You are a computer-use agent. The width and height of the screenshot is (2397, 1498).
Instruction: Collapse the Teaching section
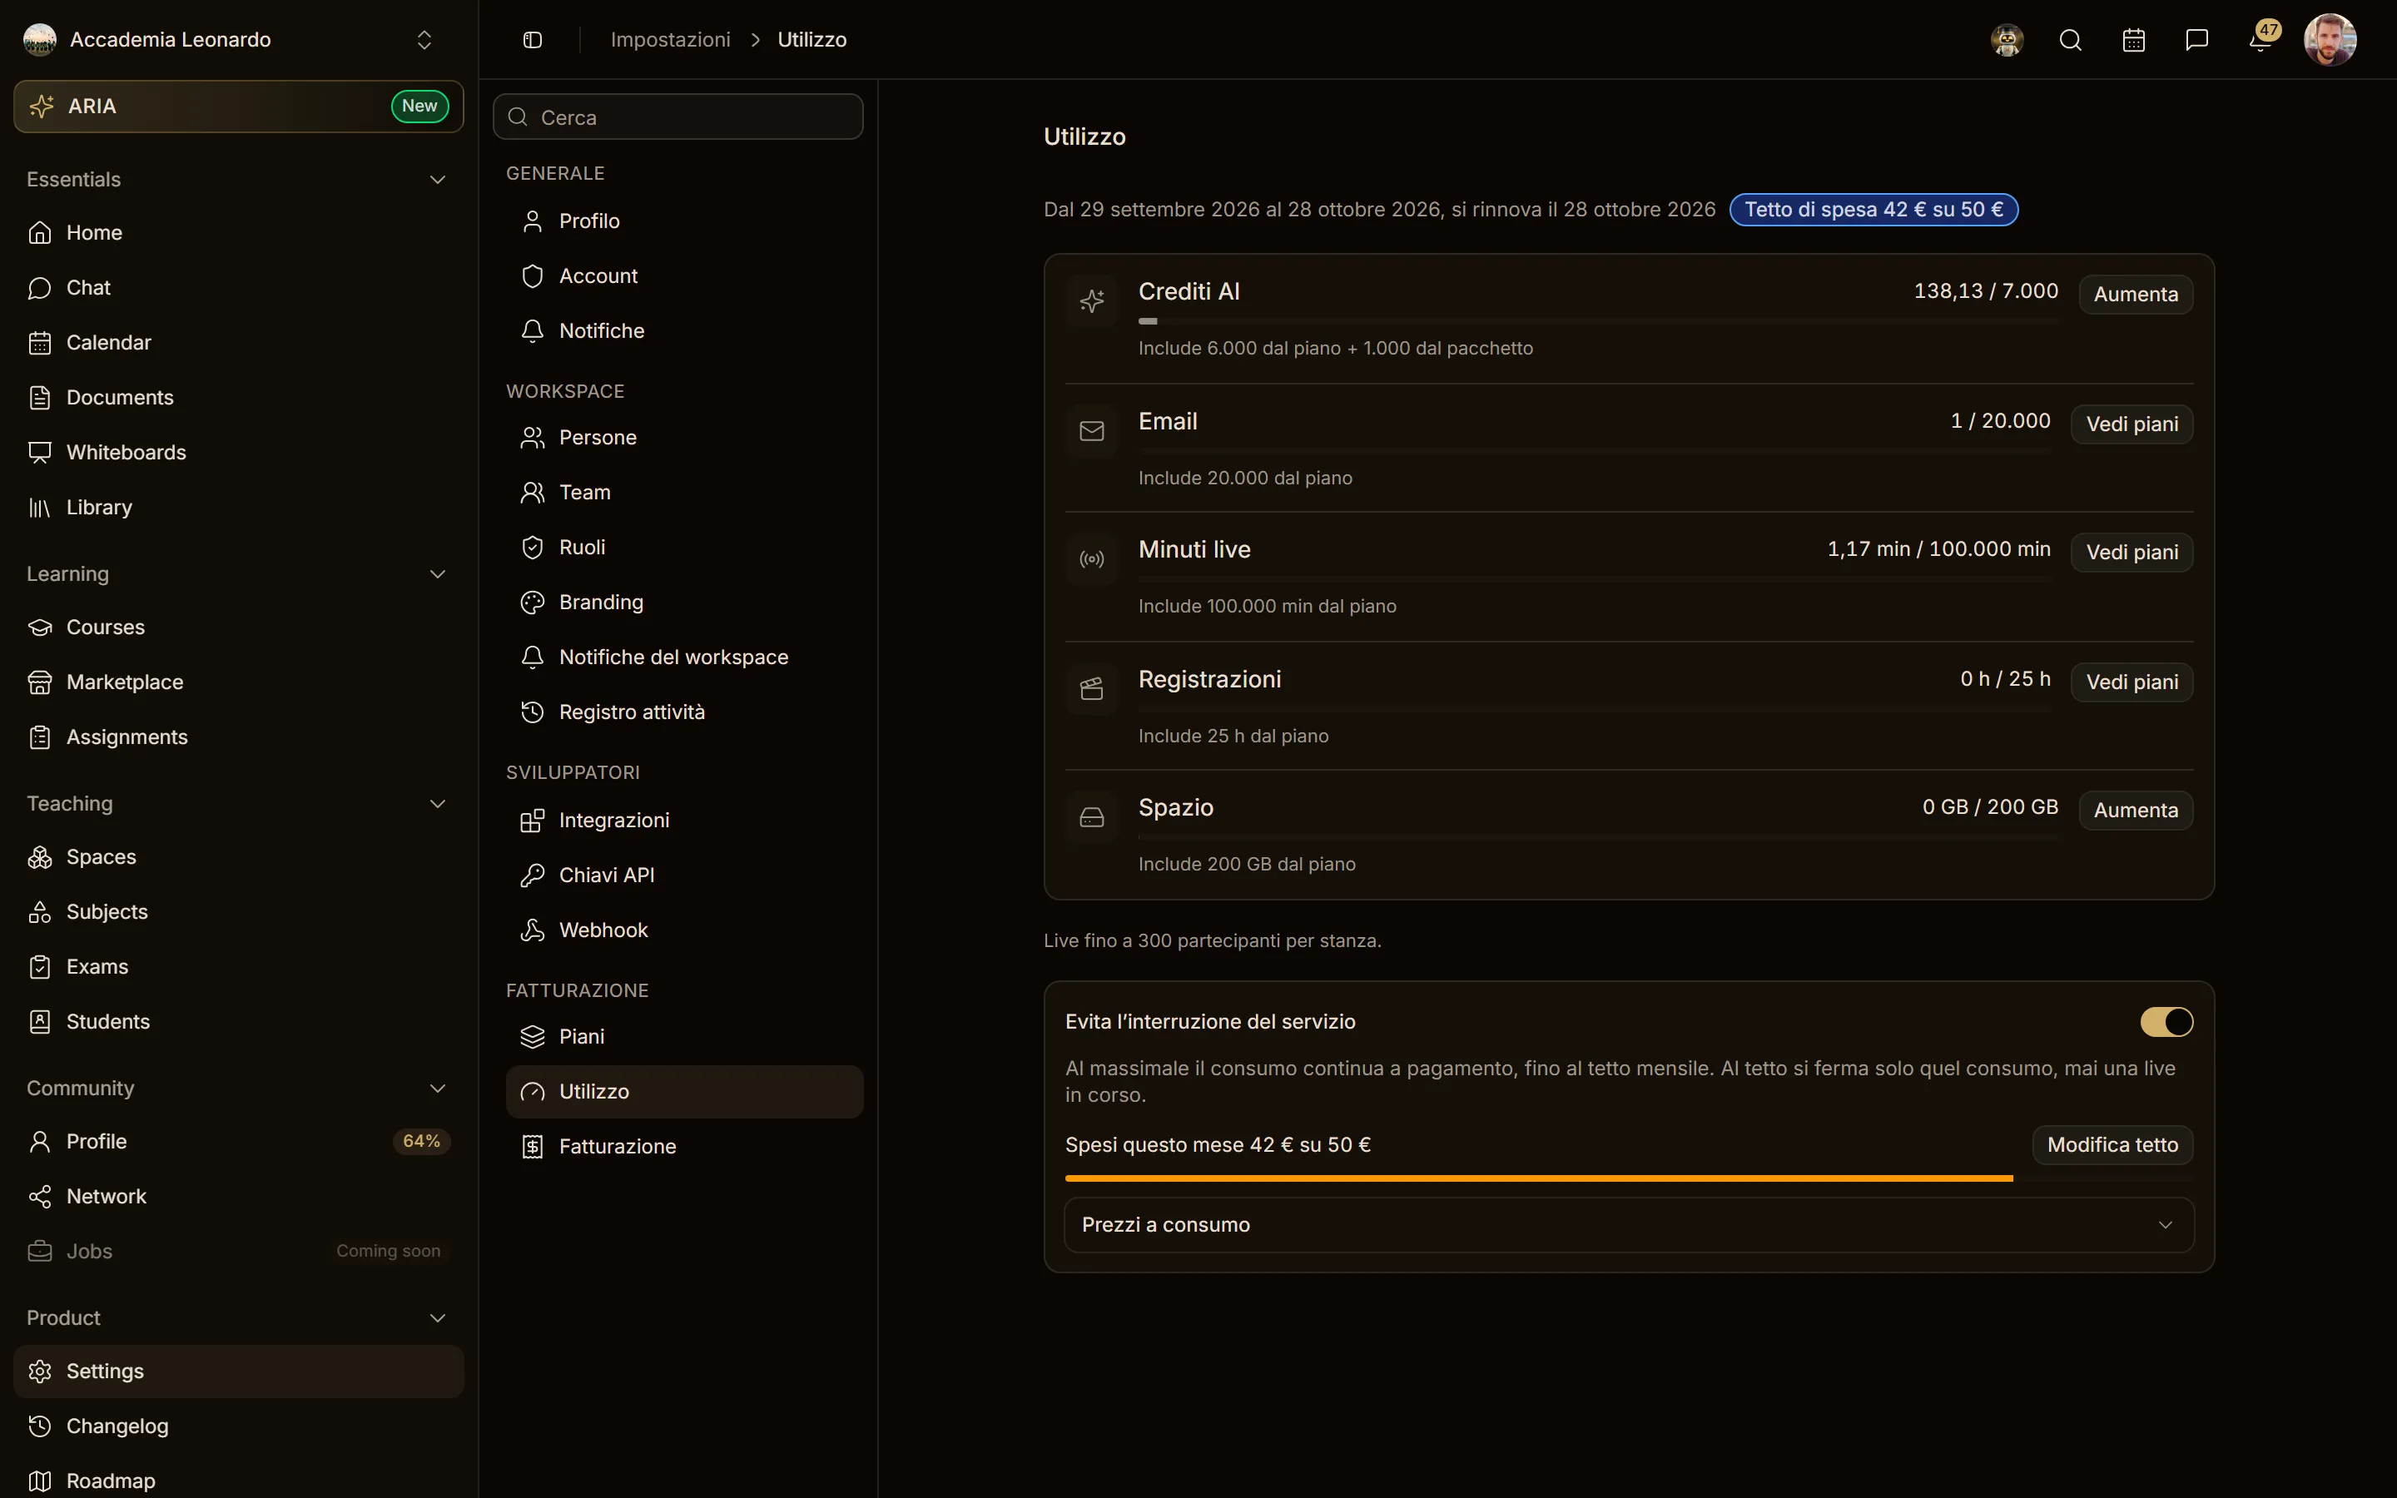[x=239, y=803]
